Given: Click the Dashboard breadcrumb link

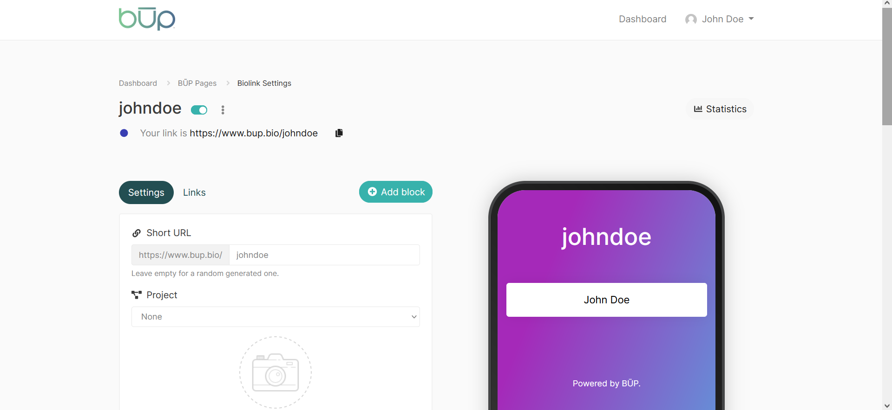Looking at the screenshot, I should [x=138, y=83].
